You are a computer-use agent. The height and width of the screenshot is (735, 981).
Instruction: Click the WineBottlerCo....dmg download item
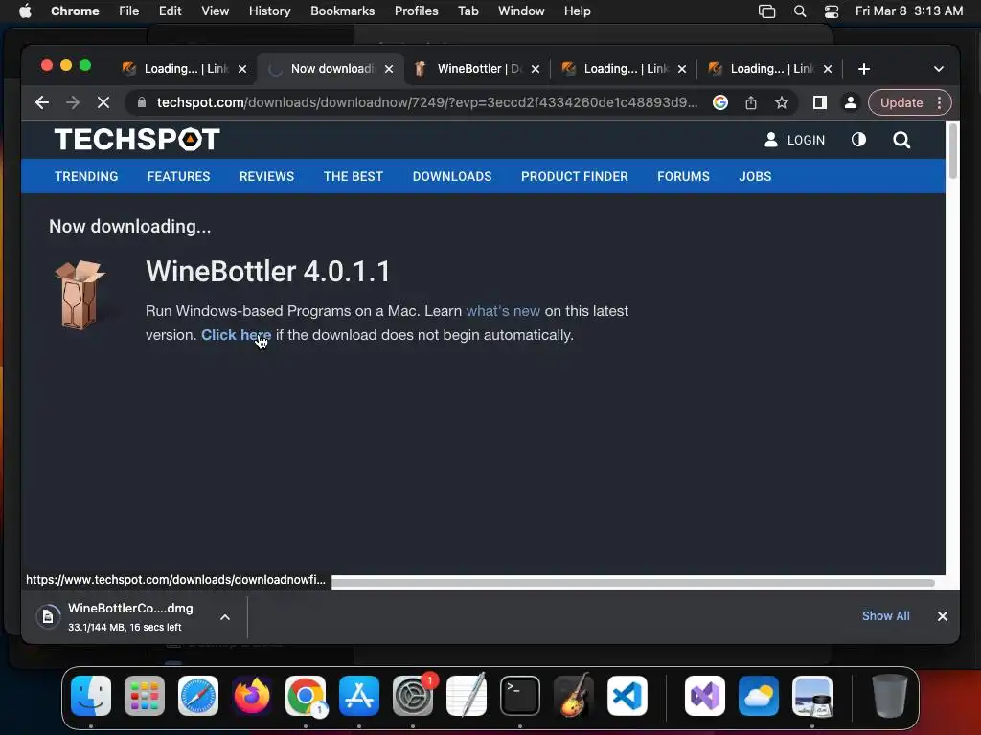tap(130, 616)
